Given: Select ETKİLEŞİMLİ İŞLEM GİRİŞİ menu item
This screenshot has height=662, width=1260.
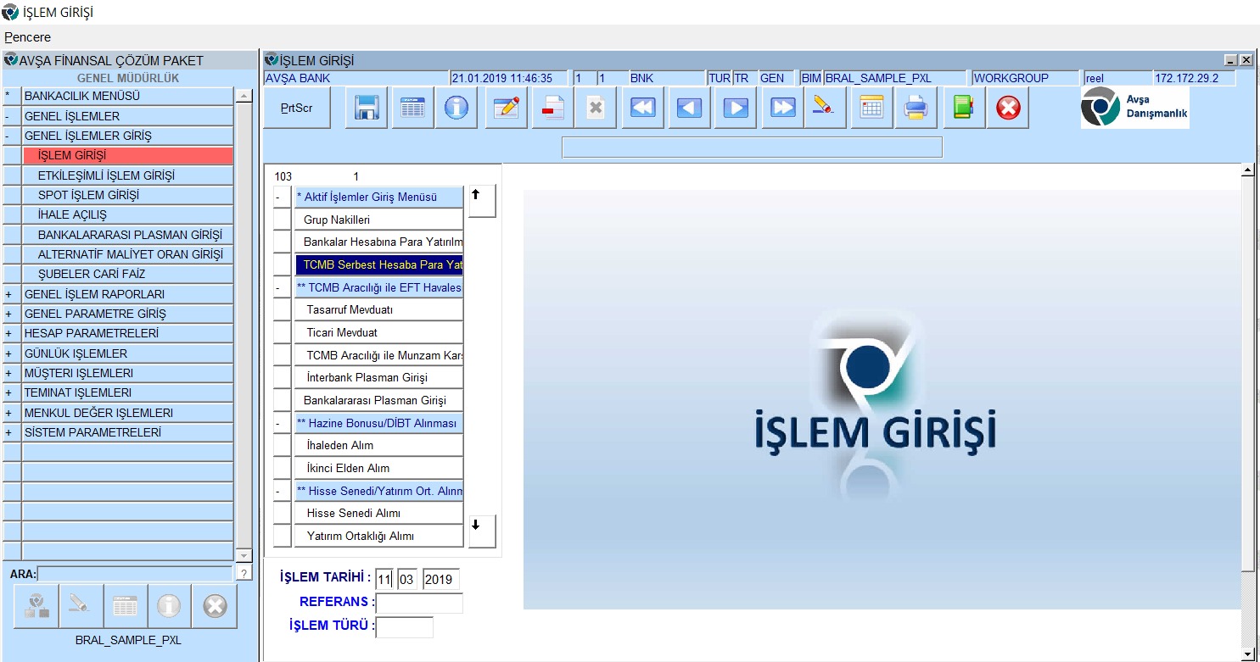Looking at the screenshot, I should coord(127,175).
